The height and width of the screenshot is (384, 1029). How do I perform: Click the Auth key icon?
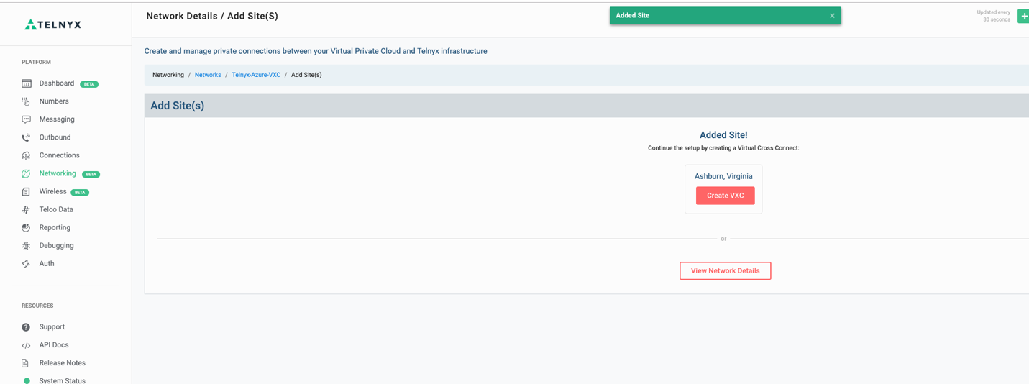pyautogui.click(x=26, y=264)
